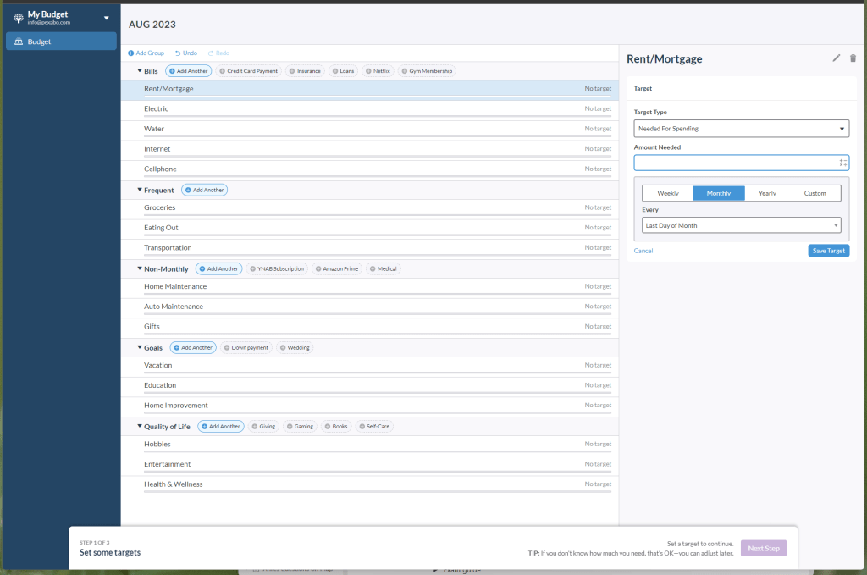Viewport: 867px width, 575px height.
Task: Select the Entertainment category row
Action: pos(370,466)
